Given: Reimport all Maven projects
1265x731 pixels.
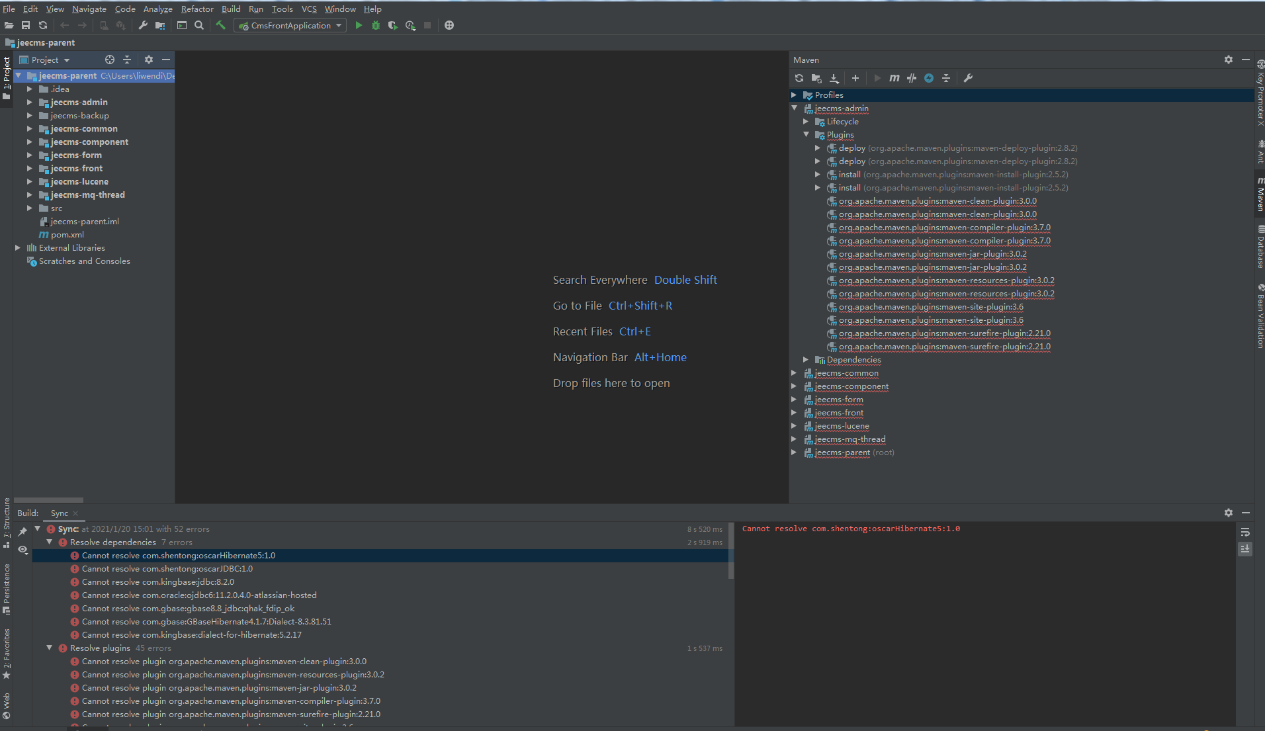Looking at the screenshot, I should coord(799,78).
